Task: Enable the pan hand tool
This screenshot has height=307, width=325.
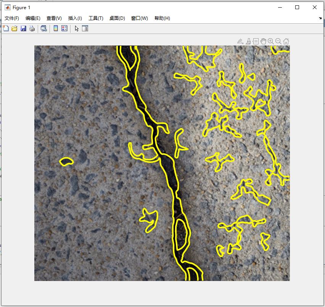Action: (263, 41)
